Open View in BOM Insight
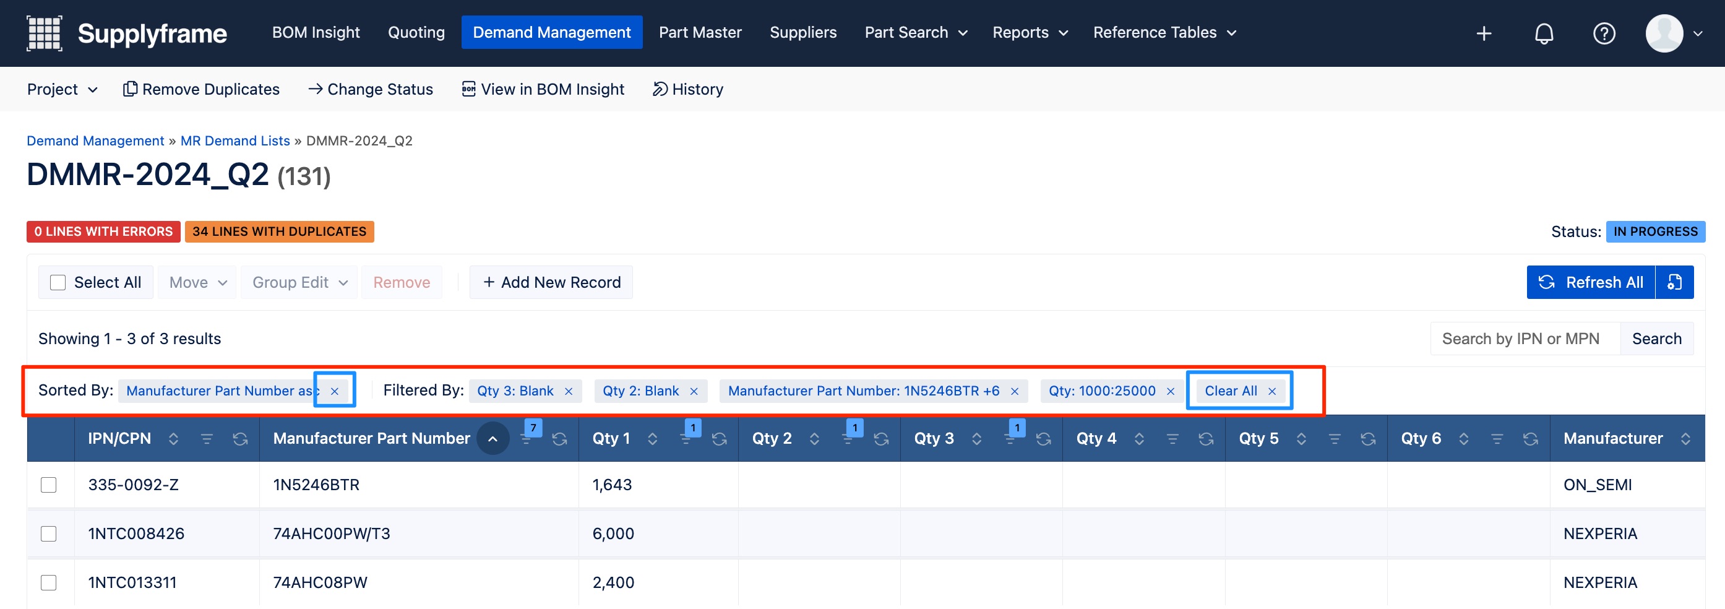The height and width of the screenshot is (609, 1725). 543,89
